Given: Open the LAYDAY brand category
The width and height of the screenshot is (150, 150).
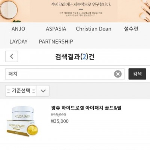Looking at the screenshot, I should (18, 42).
